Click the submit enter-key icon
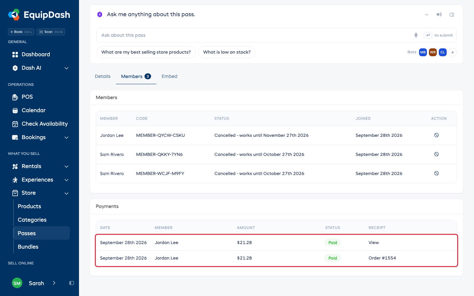Image resolution: width=474 pixels, height=296 pixels. 428,35
